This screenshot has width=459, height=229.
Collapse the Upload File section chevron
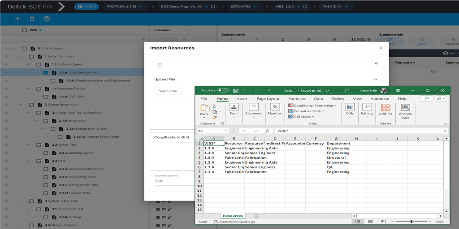click(376, 79)
